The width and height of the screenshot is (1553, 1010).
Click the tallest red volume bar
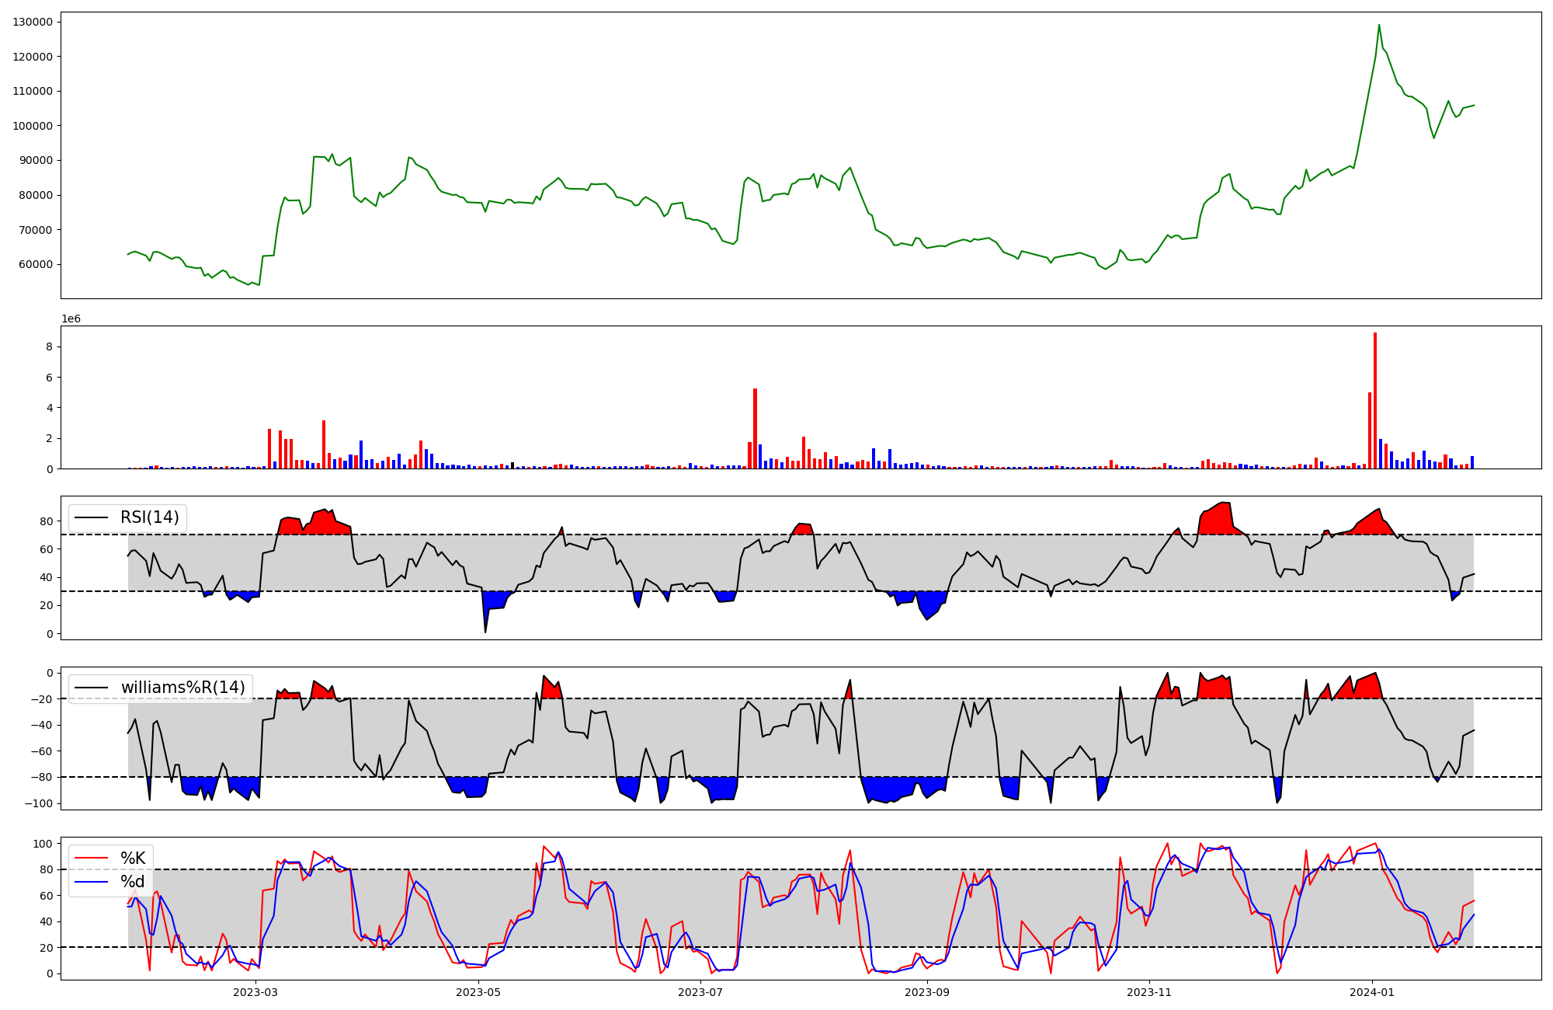tap(1375, 400)
